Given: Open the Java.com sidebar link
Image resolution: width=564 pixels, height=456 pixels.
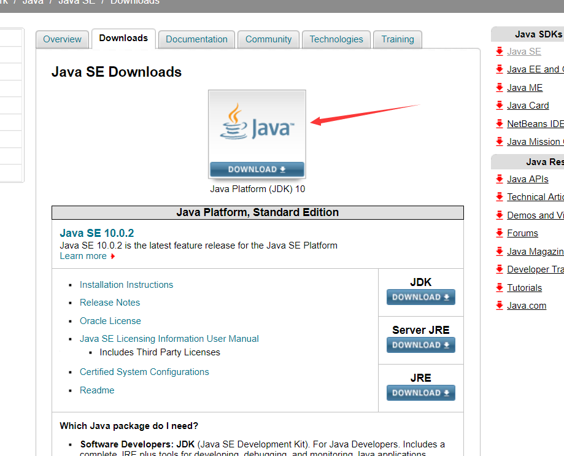Looking at the screenshot, I should click(x=527, y=306).
